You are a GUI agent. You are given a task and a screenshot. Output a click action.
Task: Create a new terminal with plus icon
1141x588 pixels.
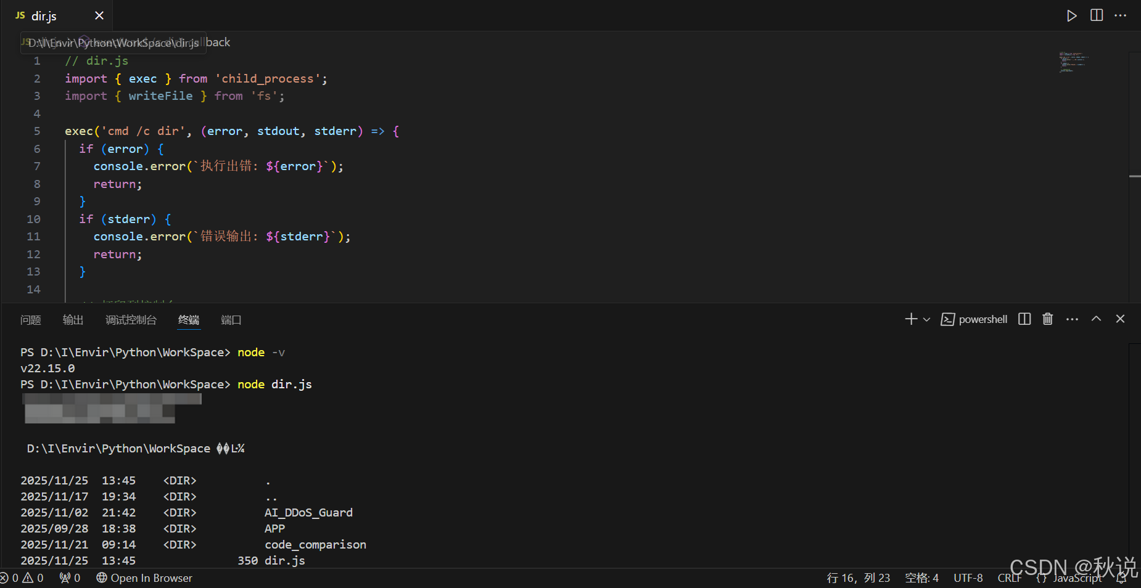[911, 319]
